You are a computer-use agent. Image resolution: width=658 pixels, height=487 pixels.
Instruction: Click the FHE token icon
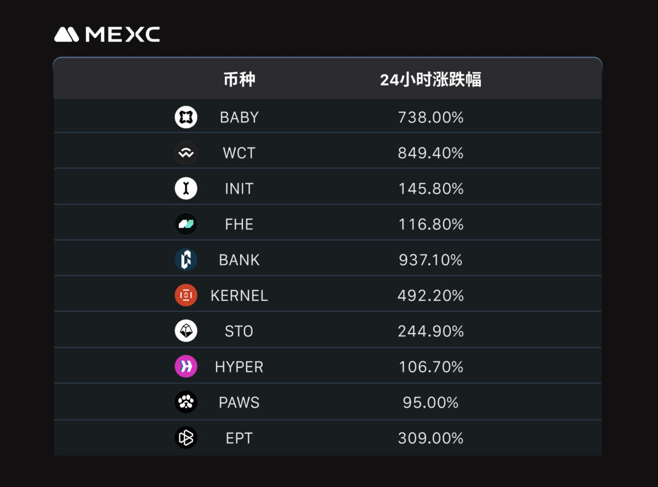point(186,224)
